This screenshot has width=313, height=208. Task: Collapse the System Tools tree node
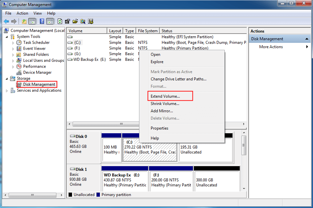pyautogui.click(x=7, y=37)
